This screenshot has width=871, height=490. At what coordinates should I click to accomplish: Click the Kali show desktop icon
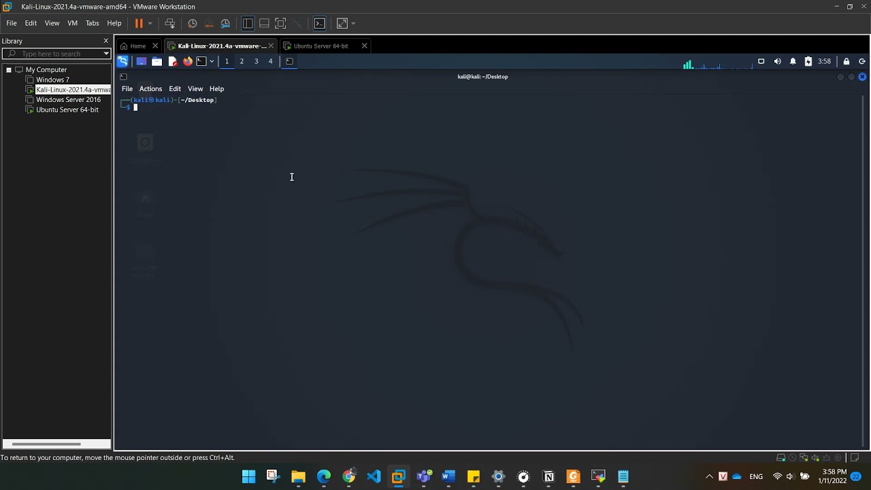142,61
